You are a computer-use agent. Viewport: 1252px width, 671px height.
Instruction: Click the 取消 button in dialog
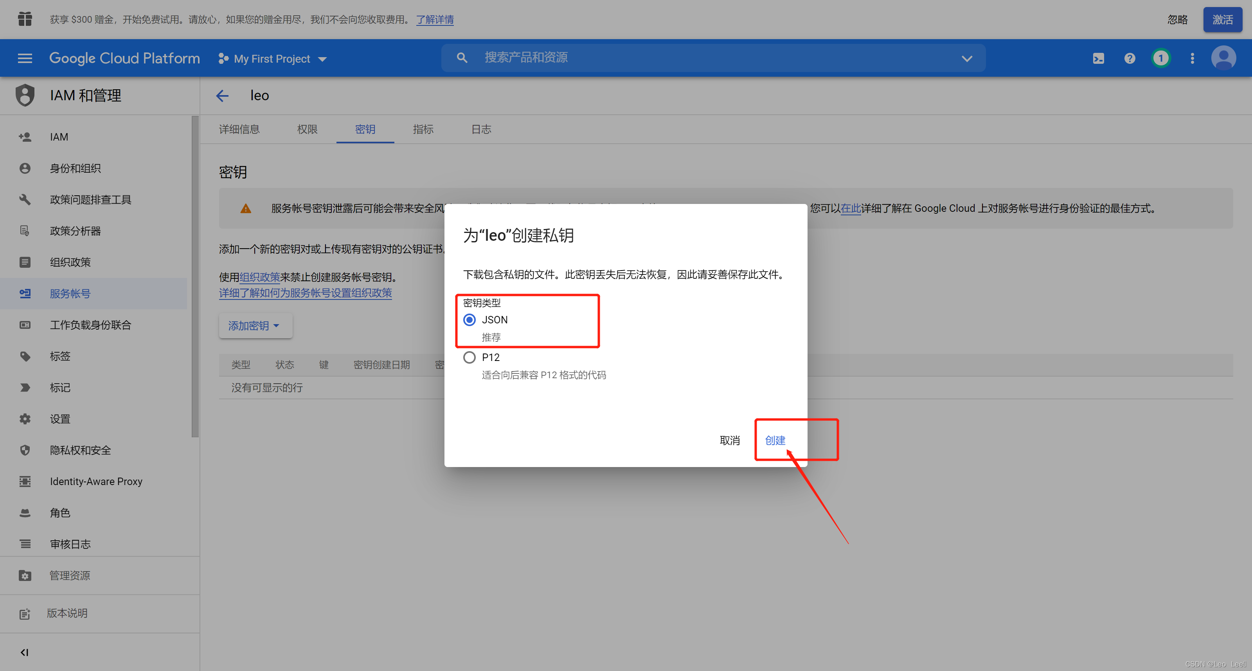pos(730,440)
